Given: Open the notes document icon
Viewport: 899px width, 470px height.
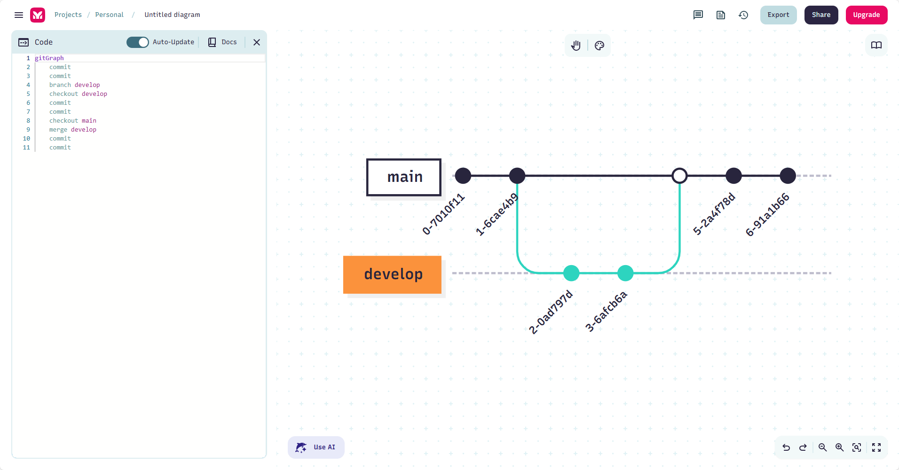Looking at the screenshot, I should (x=721, y=15).
